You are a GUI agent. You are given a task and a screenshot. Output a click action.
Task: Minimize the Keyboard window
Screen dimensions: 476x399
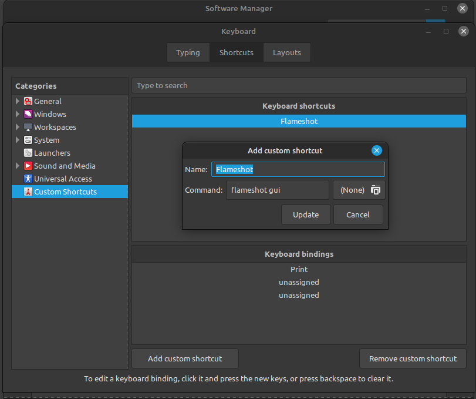point(428,32)
